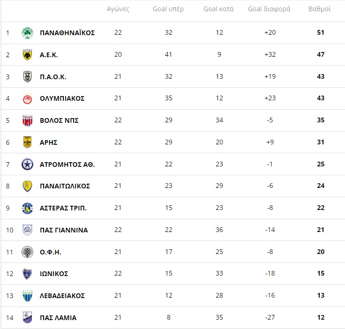Click the Aris yellow shield crest
This screenshot has height=329, width=345.
28,142
